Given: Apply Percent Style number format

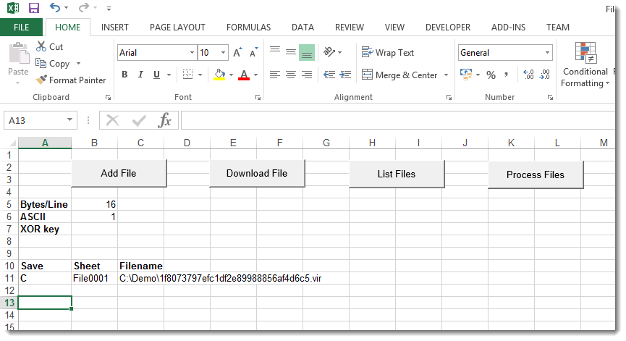Looking at the screenshot, I should pos(491,75).
